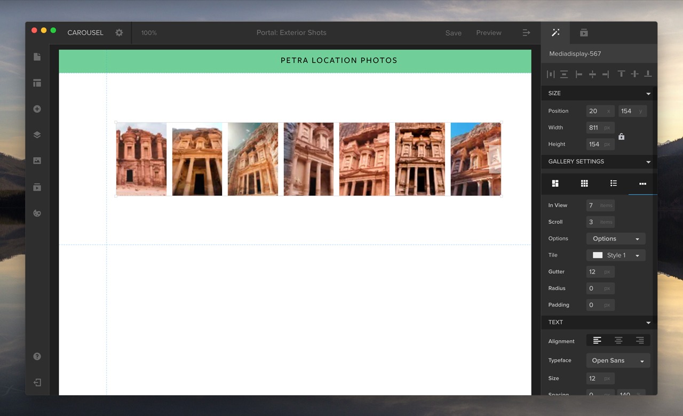Open the Typeface Open Sans dropdown
Image resolution: width=683 pixels, height=416 pixels.
click(x=618, y=361)
